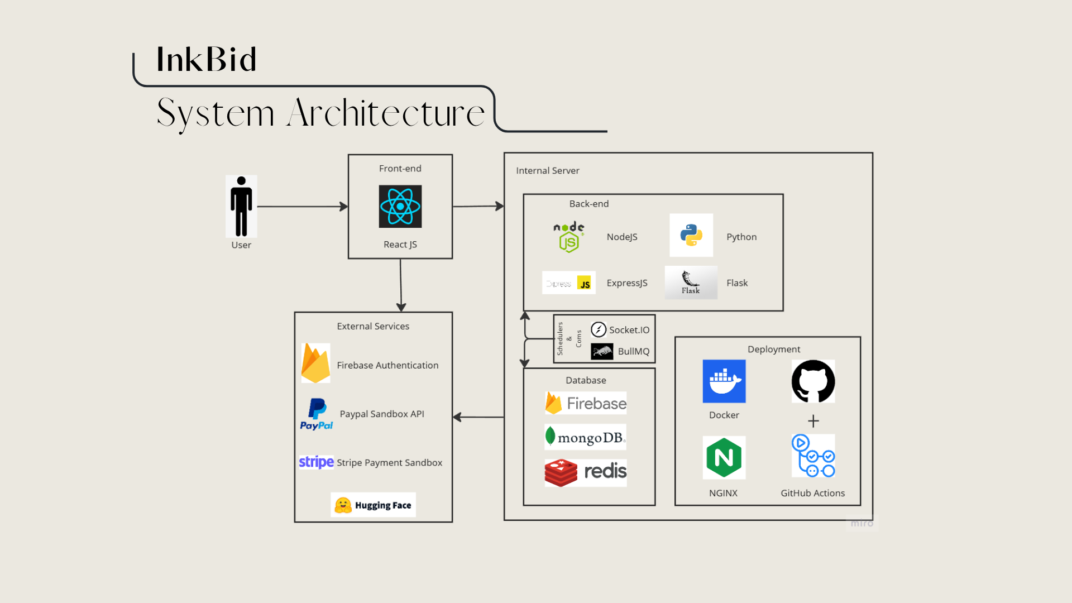Click the mongoDB logo
1072x603 pixels.
pos(585,437)
